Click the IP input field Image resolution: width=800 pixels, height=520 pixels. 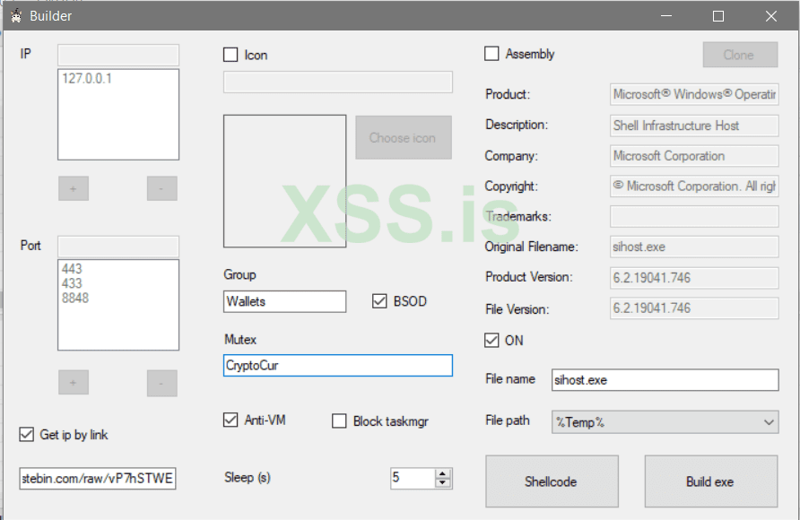[118, 55]
